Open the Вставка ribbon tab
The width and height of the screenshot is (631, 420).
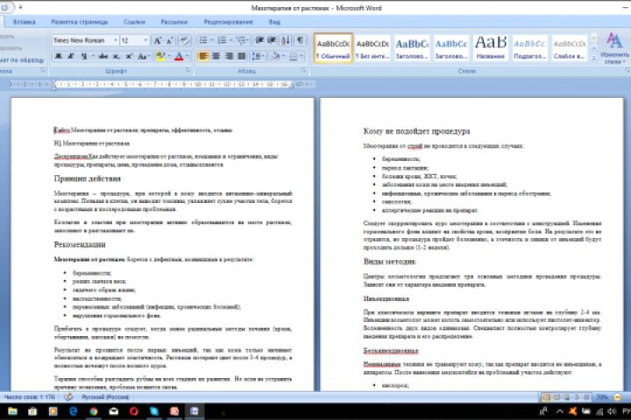click(25, 22)
